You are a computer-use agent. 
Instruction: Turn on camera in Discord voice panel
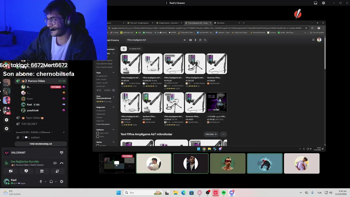[x=11, y=171]
